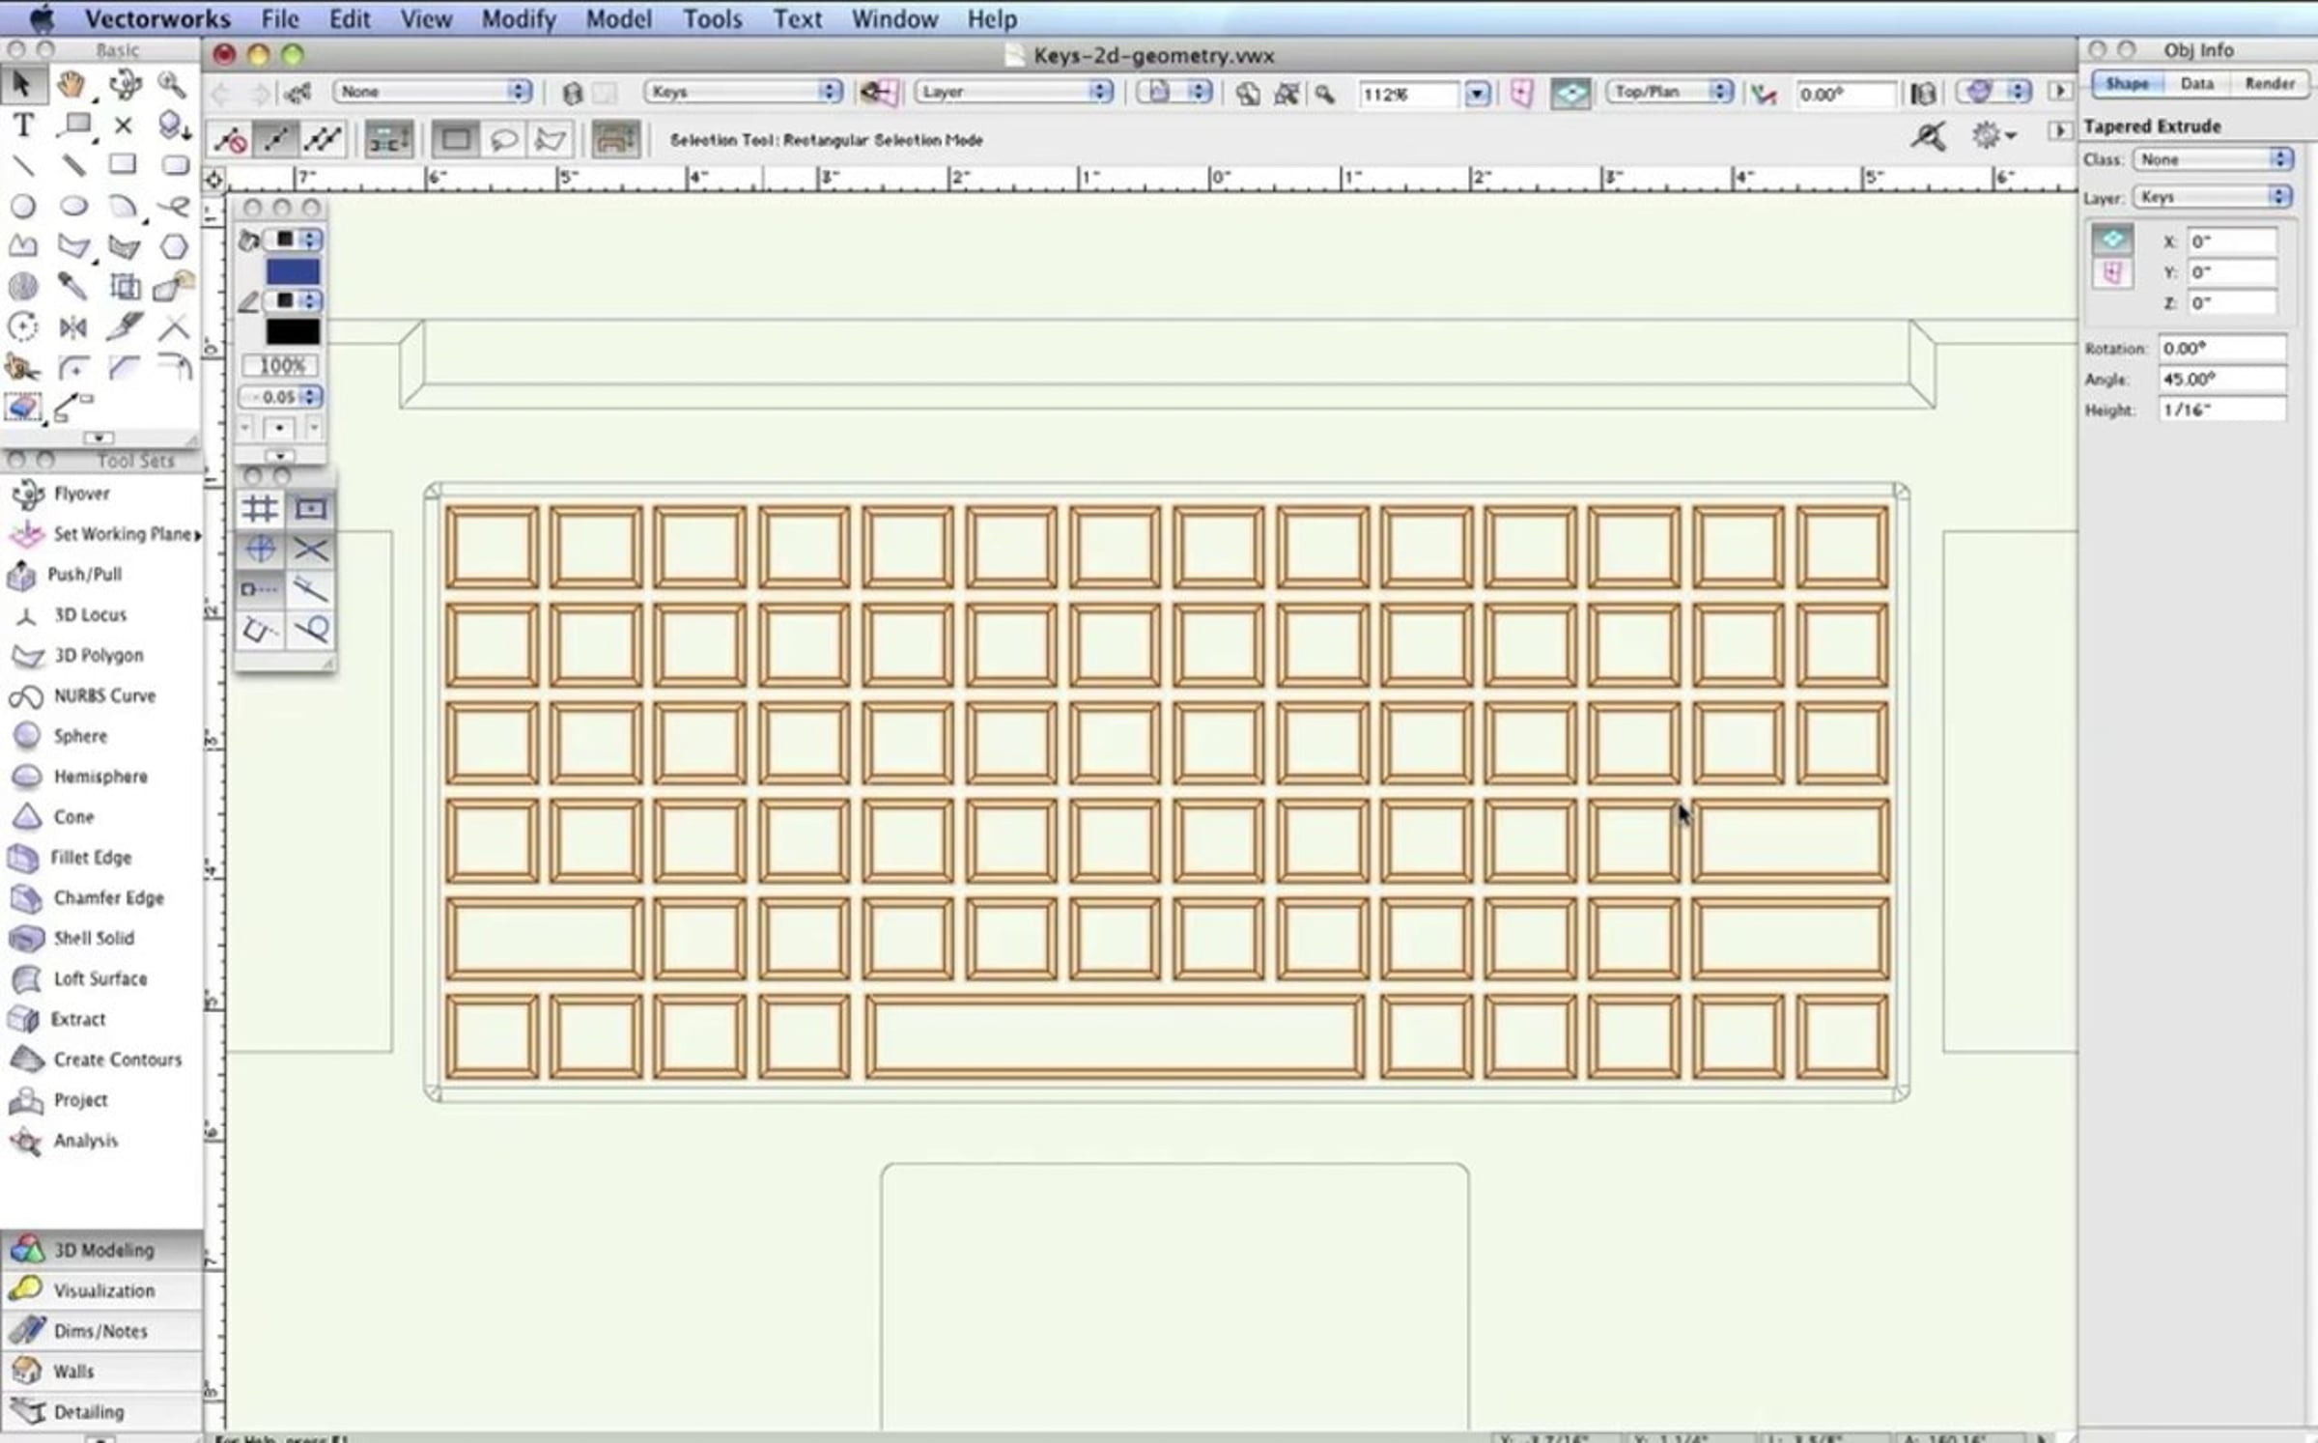The width and height of the screenshot is (2318, 1443).
Task: Toggle Snap to Object constraint
Action: (x=310, y=508)
